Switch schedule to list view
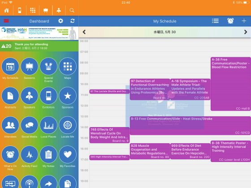This screenshot has height=188, width=251. [215, 21]
